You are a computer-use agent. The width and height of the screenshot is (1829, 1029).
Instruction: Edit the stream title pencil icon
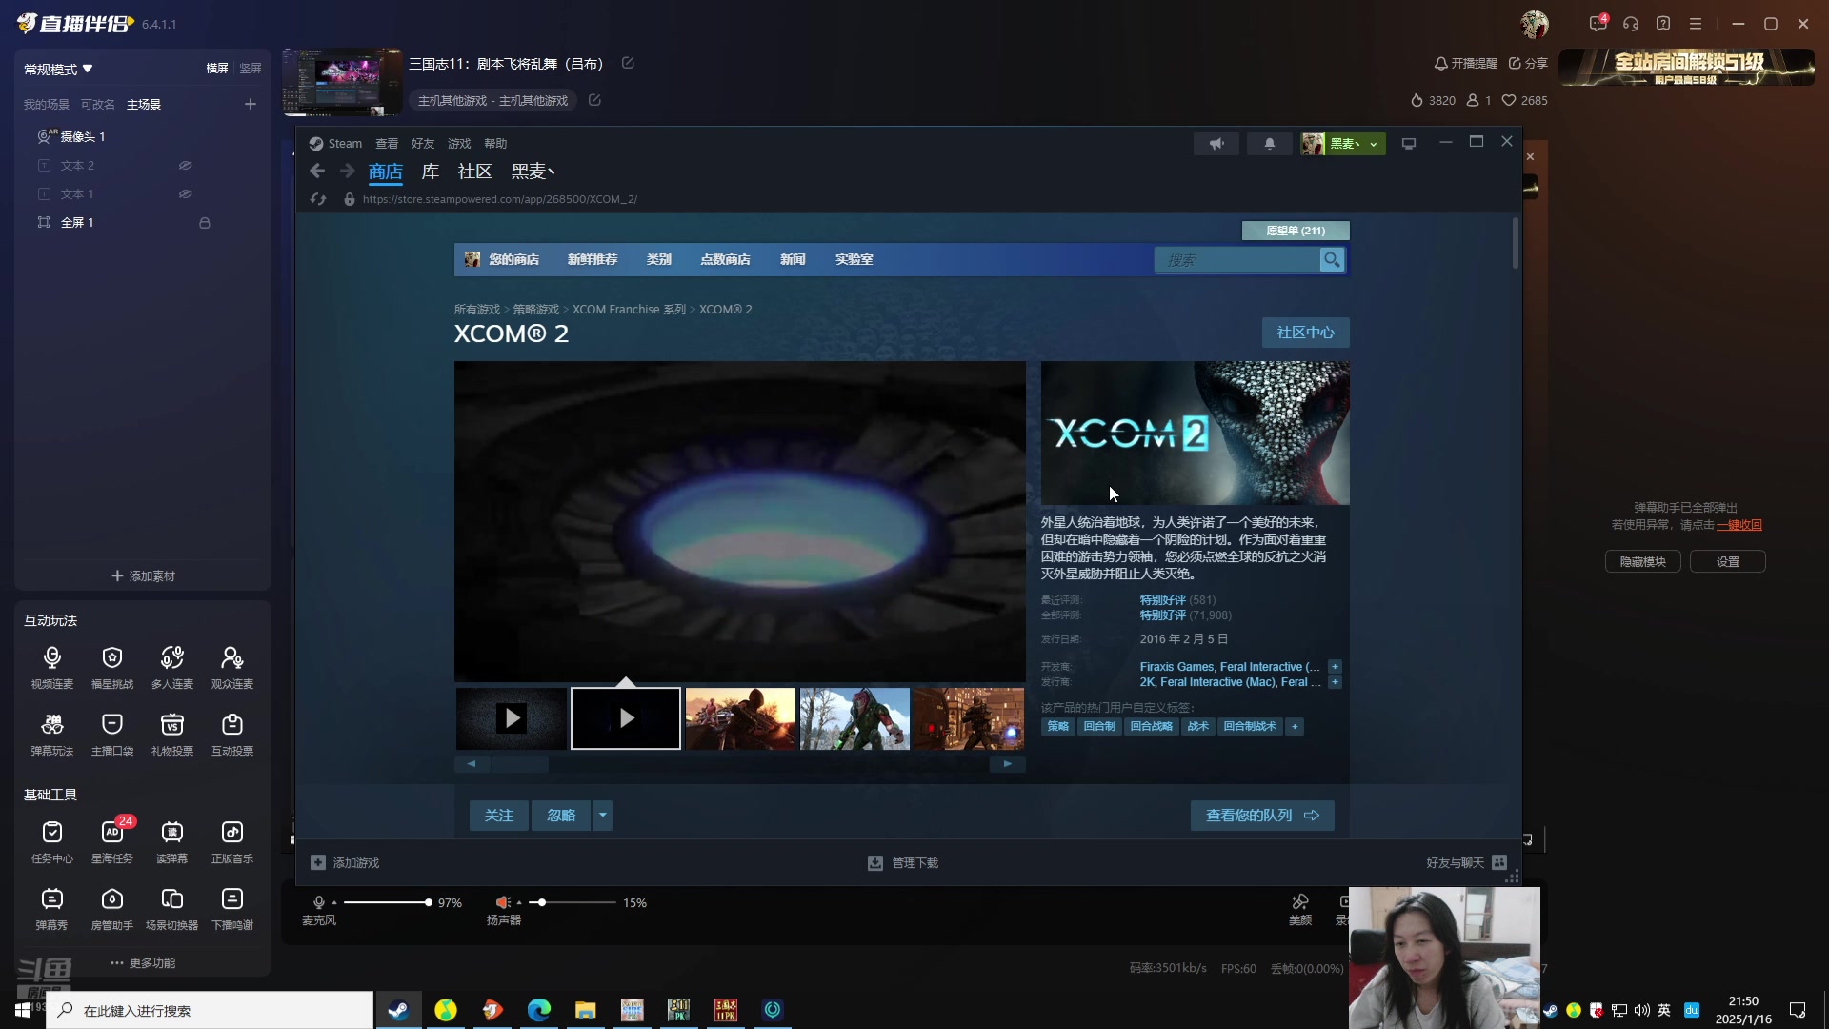628,63
